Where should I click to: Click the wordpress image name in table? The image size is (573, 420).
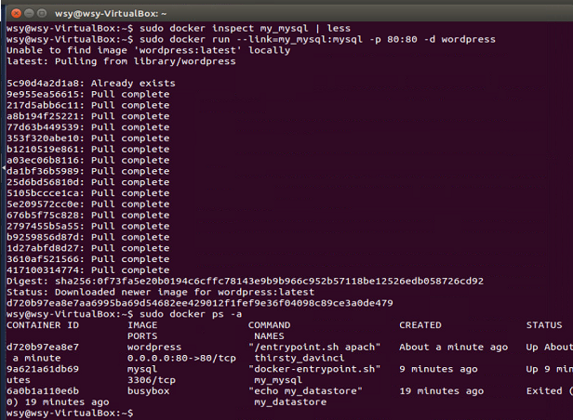[x=154, y=347]
